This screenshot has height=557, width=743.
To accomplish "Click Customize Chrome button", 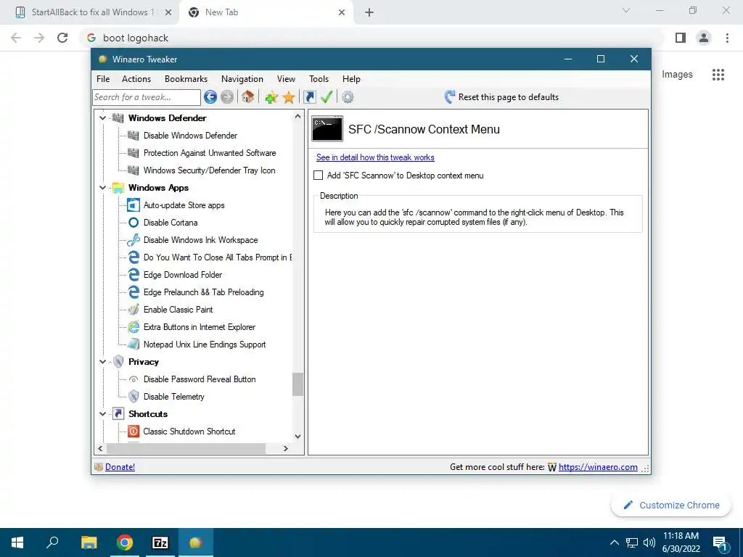I will click(x=671, y=505).
